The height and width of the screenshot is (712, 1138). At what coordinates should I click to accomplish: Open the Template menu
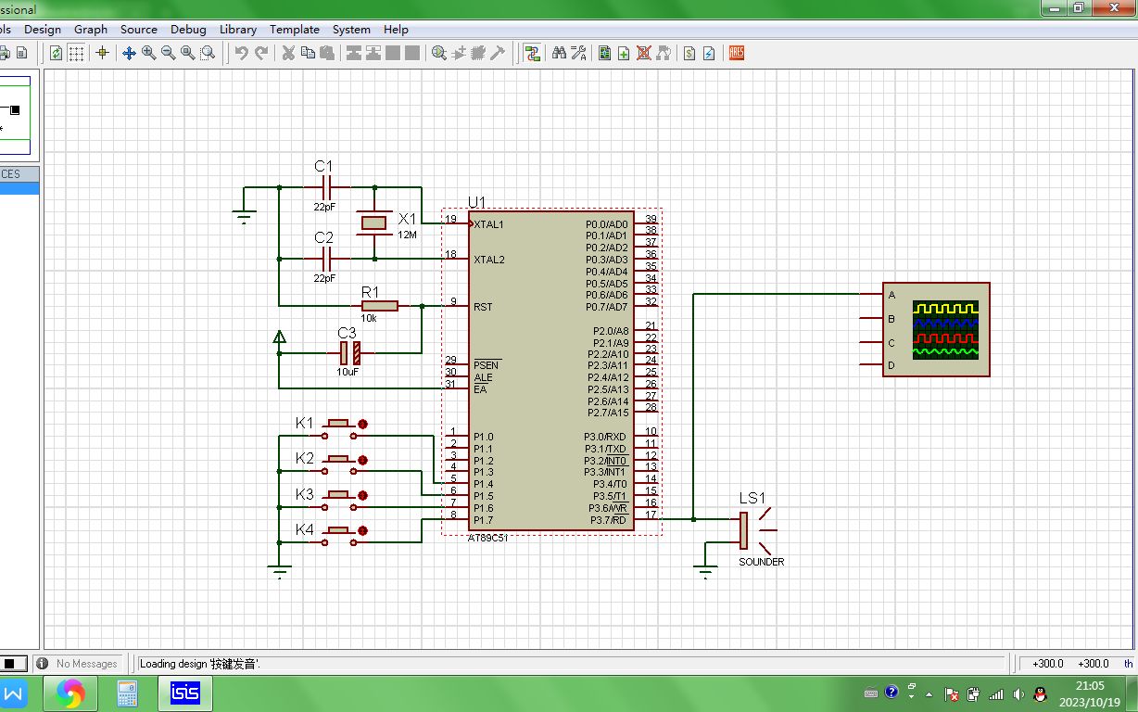coord(295,30)
